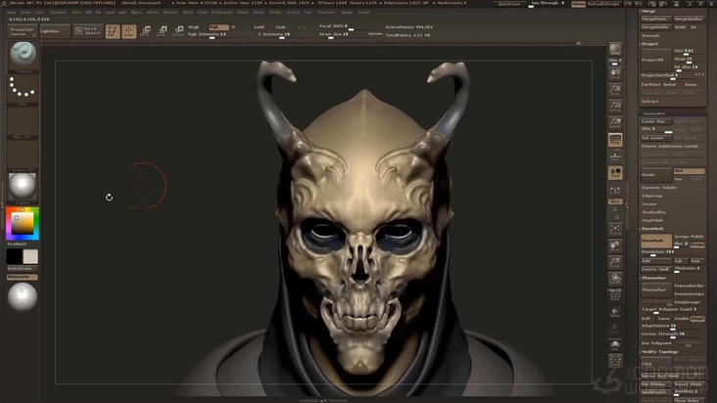Viewport: 717px width, 403px height.
Task: Click the AAHalf icon
Action: click(615, 123)
